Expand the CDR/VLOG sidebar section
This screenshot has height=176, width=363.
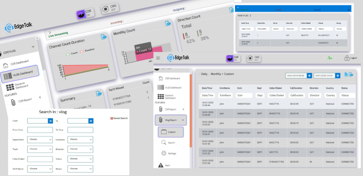(33, 47)
